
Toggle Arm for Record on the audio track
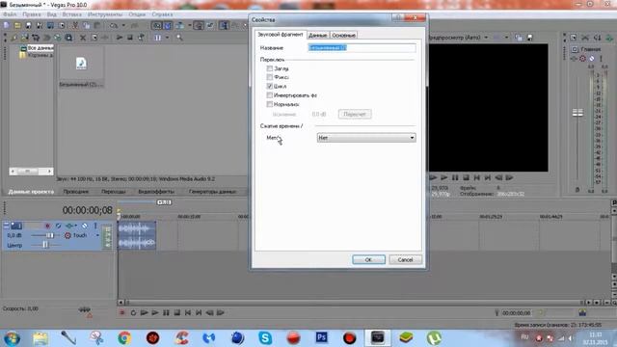[47, 226]
